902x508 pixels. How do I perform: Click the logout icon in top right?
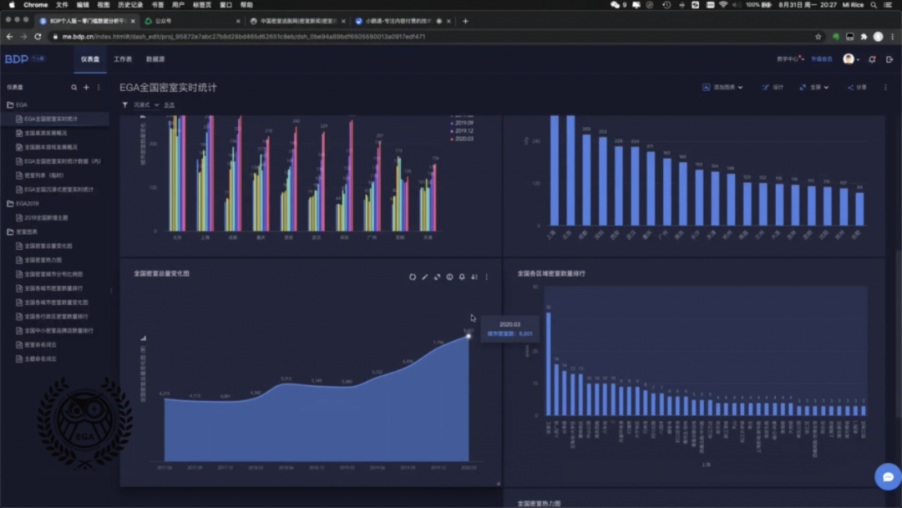[x=889, y=59]
